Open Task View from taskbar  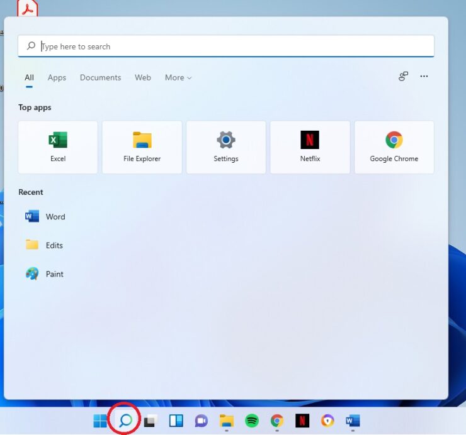point(151,421)
